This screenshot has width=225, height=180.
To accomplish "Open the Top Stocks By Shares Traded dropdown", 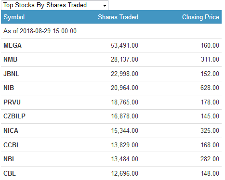I will (55, 5).
